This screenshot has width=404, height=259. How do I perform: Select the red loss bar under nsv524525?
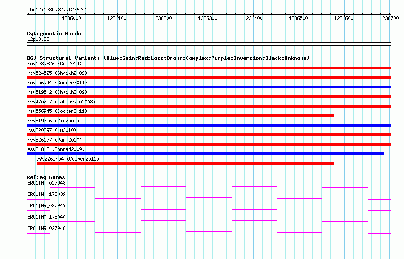[x=209, y=78]
